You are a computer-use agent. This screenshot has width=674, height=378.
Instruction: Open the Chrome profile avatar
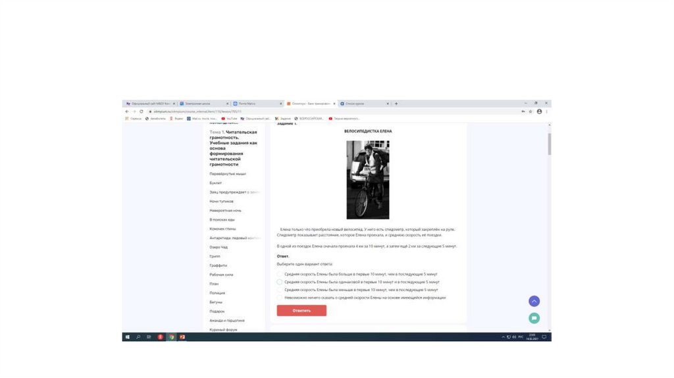coord(539,111)
